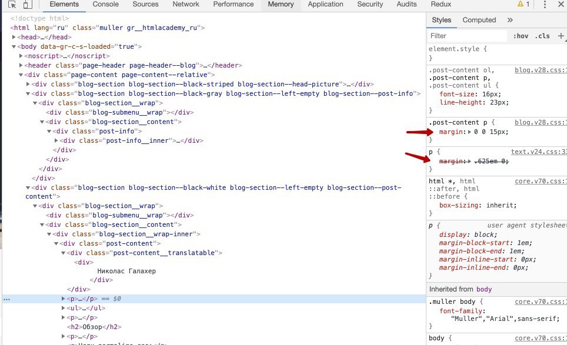Expand the blog-section--head-picture div
This screenshot has height=345, width=567.
point(28,84)
